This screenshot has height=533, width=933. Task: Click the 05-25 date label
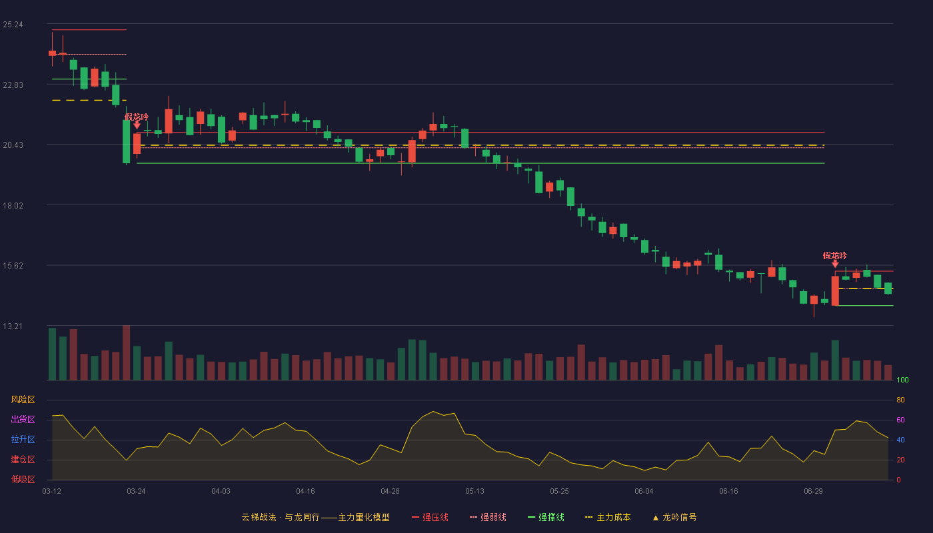[x=559, y=491]
